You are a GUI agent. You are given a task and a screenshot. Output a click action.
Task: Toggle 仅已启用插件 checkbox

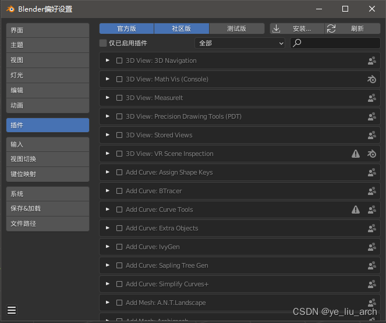103,43
